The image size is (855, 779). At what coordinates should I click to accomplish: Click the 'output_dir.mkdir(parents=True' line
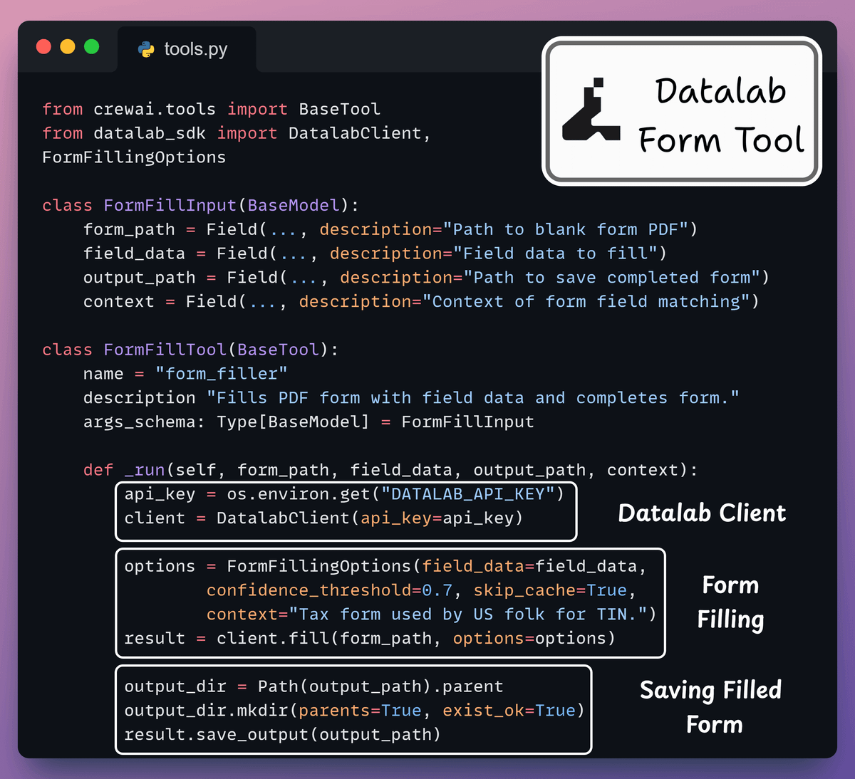354,711
